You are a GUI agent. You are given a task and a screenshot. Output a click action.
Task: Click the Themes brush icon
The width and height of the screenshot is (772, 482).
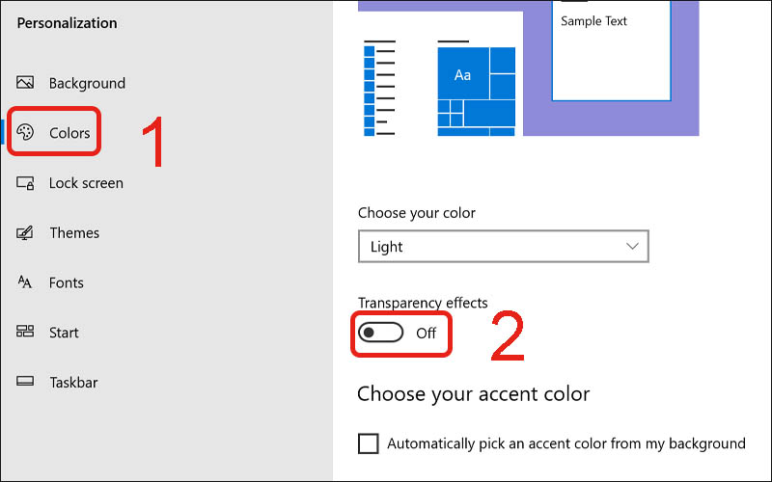(26, 233)
